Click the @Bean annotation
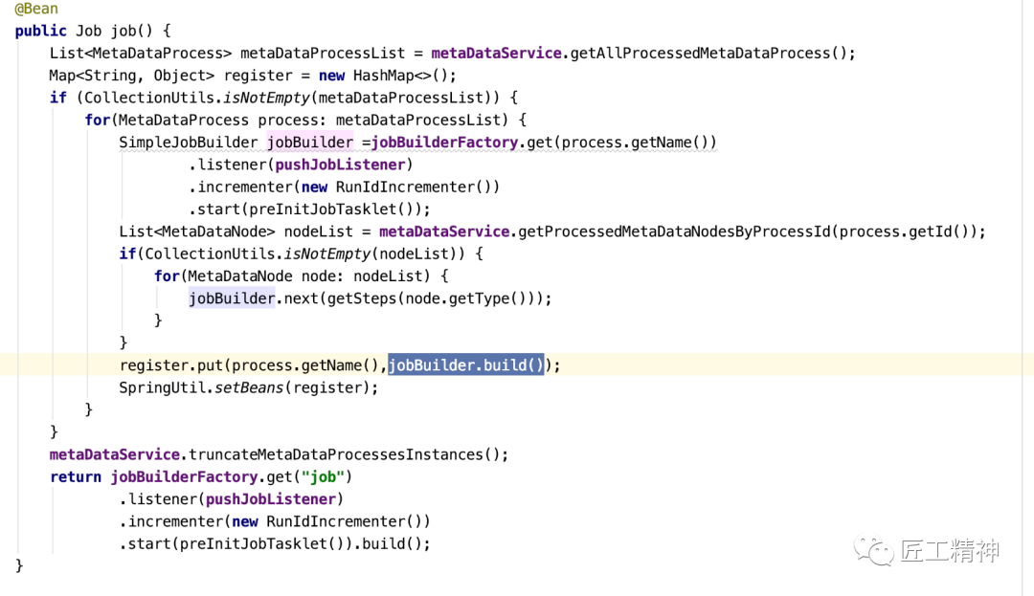The image size is (1034, 596). (x=36, y=9)
